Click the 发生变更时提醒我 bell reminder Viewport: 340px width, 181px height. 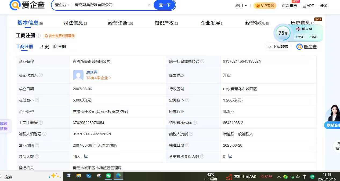[x=60, y=36]
